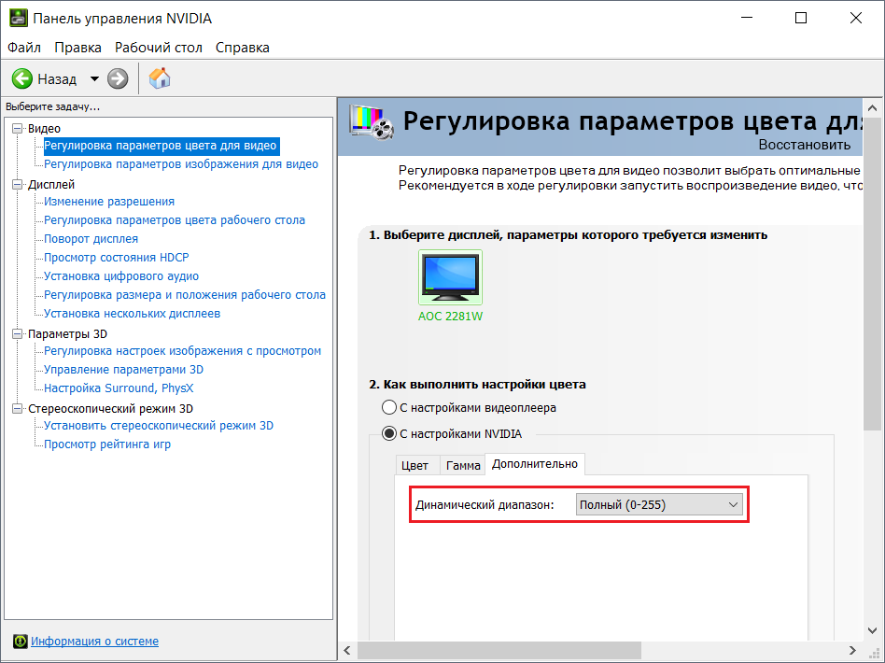Open 'Поворот дисплея' page
Viewport: 885px width, 663px height.
click(91, 238)
